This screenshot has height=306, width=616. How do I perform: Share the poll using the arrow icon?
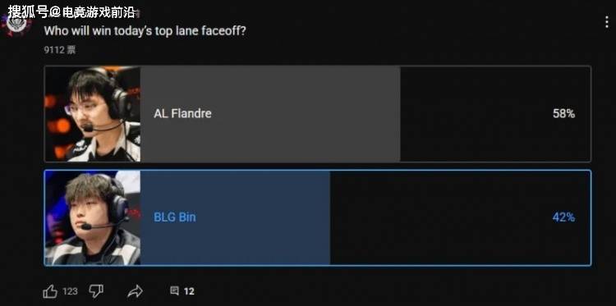pyautogui.click(x=136, y=291)
